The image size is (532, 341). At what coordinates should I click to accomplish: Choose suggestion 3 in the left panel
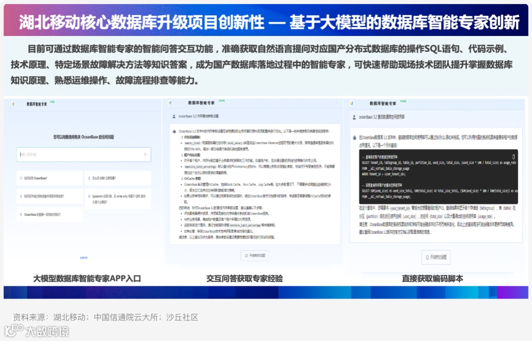point(50,196)
